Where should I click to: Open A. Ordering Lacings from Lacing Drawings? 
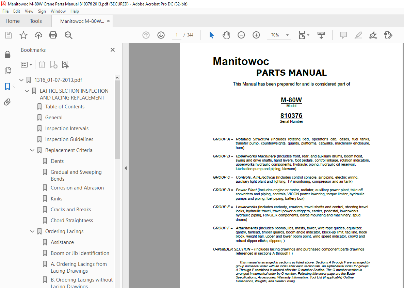click(79, 267)
